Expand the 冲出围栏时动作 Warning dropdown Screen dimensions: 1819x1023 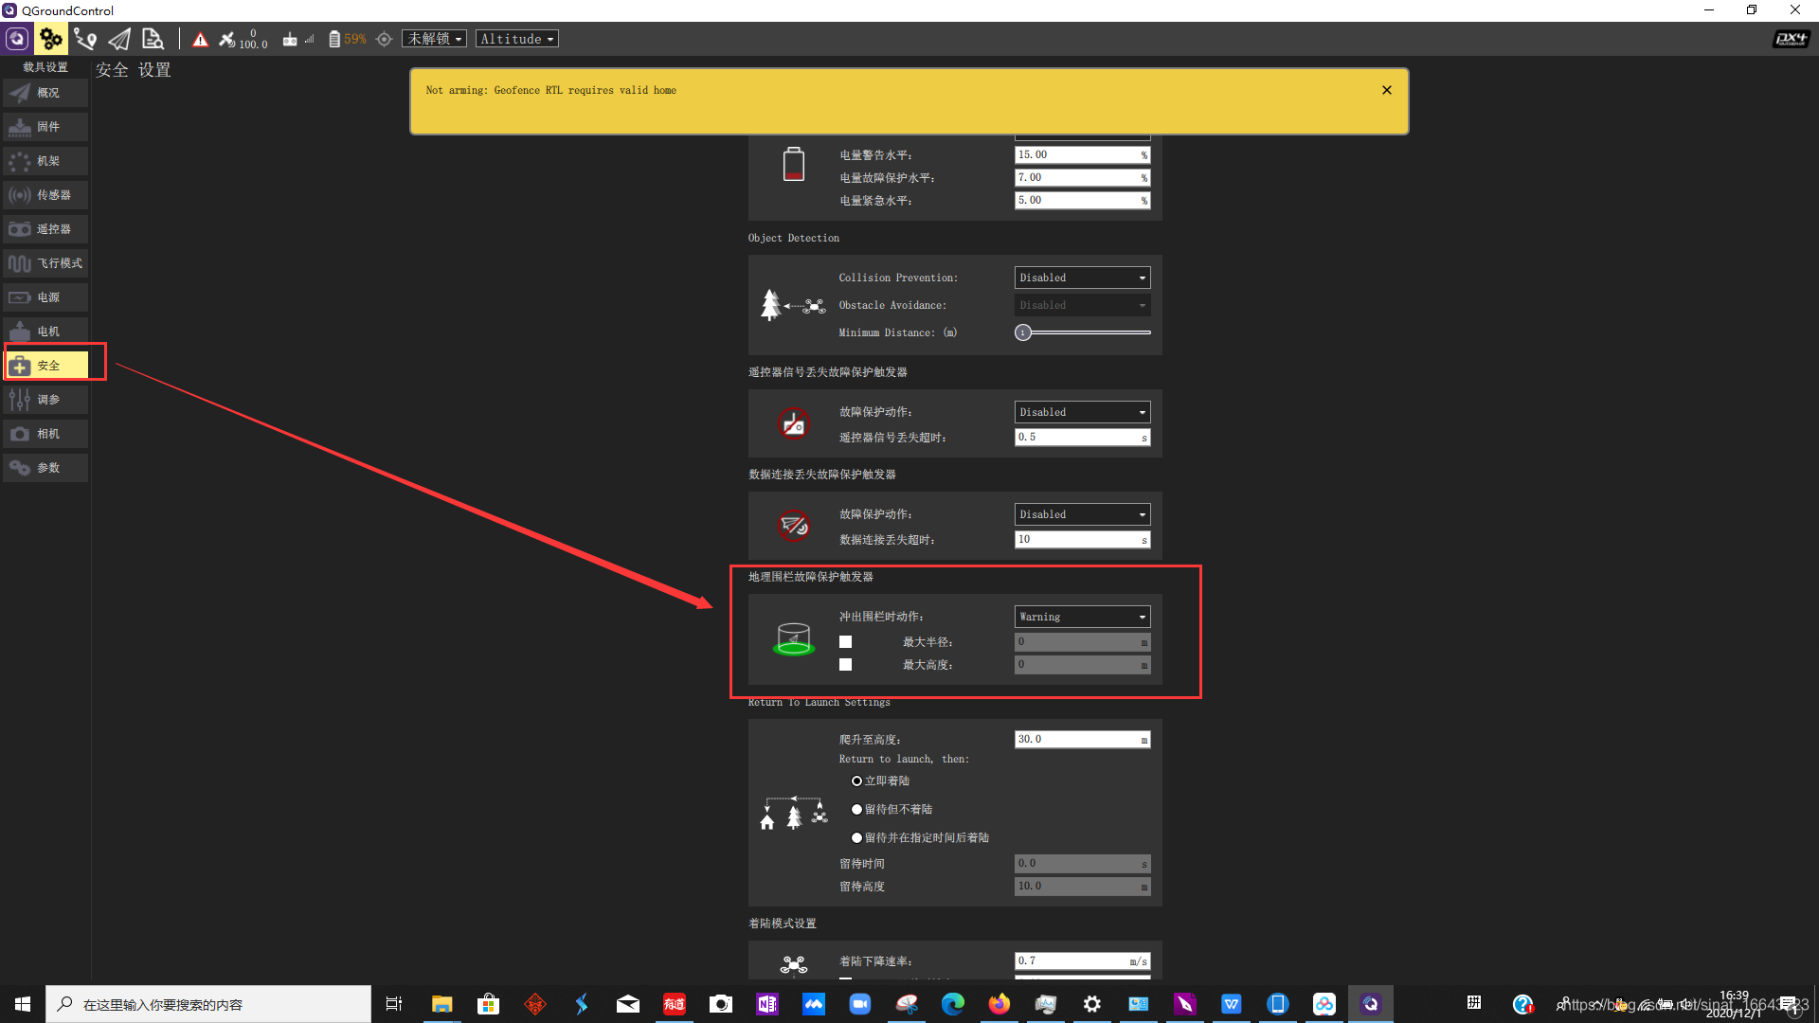coord(1082,617)
